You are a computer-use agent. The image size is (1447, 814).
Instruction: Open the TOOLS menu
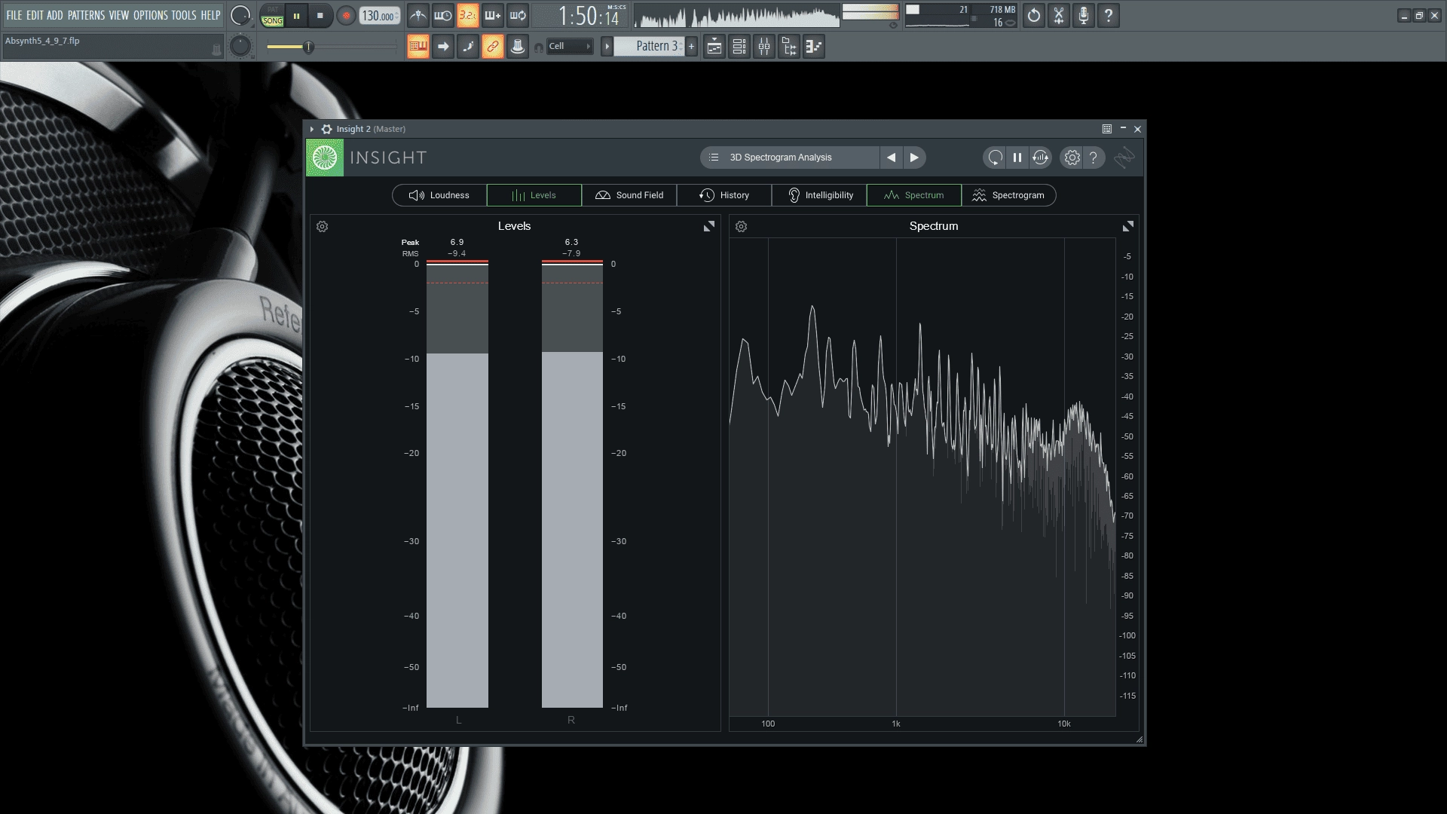tap(184, 15)
